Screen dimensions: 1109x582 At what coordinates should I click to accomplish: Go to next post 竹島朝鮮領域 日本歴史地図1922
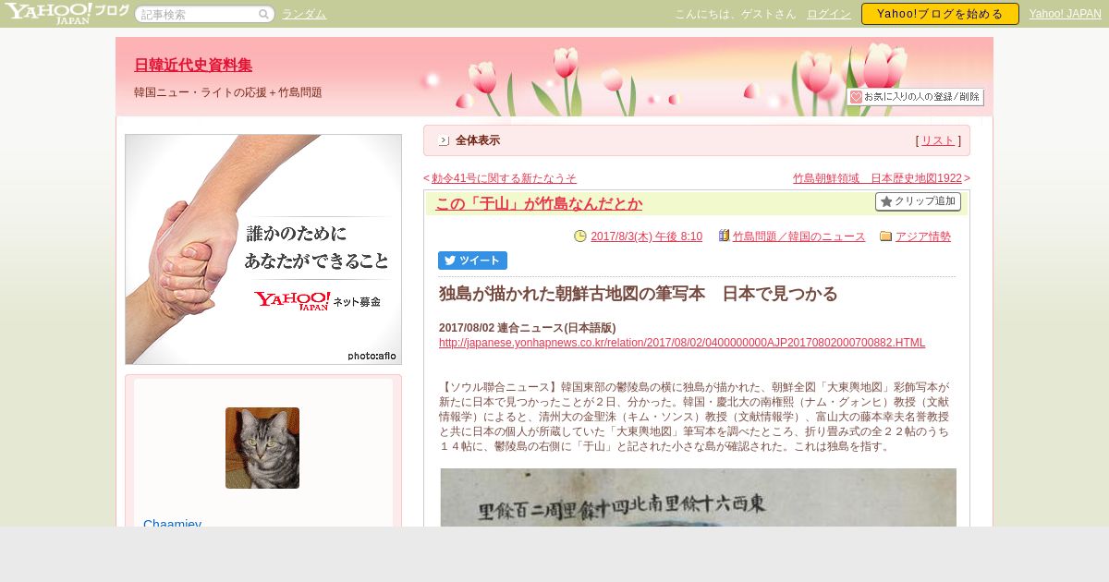(x=877, y=178)
